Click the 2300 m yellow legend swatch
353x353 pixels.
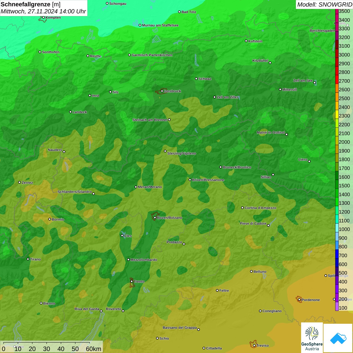point(337,114)
